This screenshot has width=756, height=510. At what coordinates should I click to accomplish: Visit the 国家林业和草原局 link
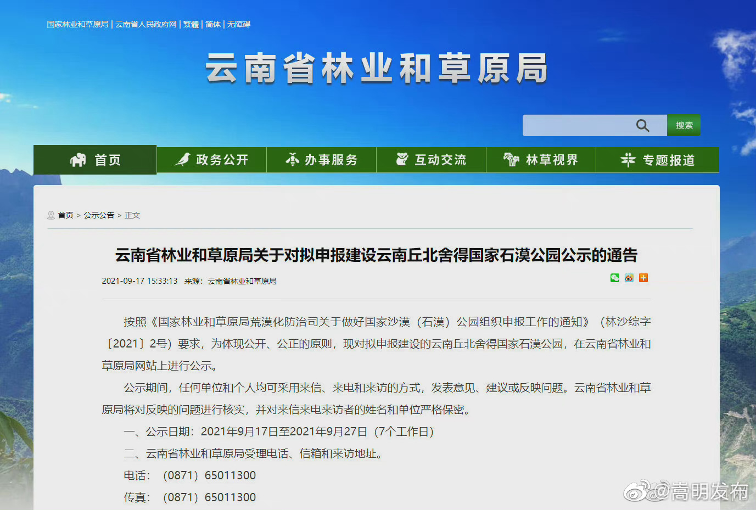click(x=77, y=24)
